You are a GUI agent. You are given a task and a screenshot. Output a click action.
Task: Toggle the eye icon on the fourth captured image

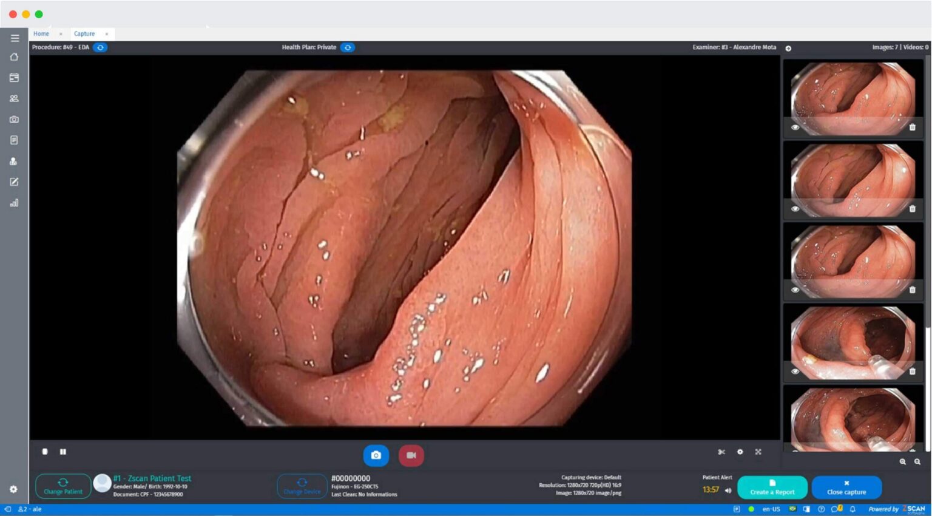click(795, 371)
